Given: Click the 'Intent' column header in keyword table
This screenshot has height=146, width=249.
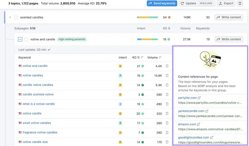Looking at the screenshot, I should (123, 57).
